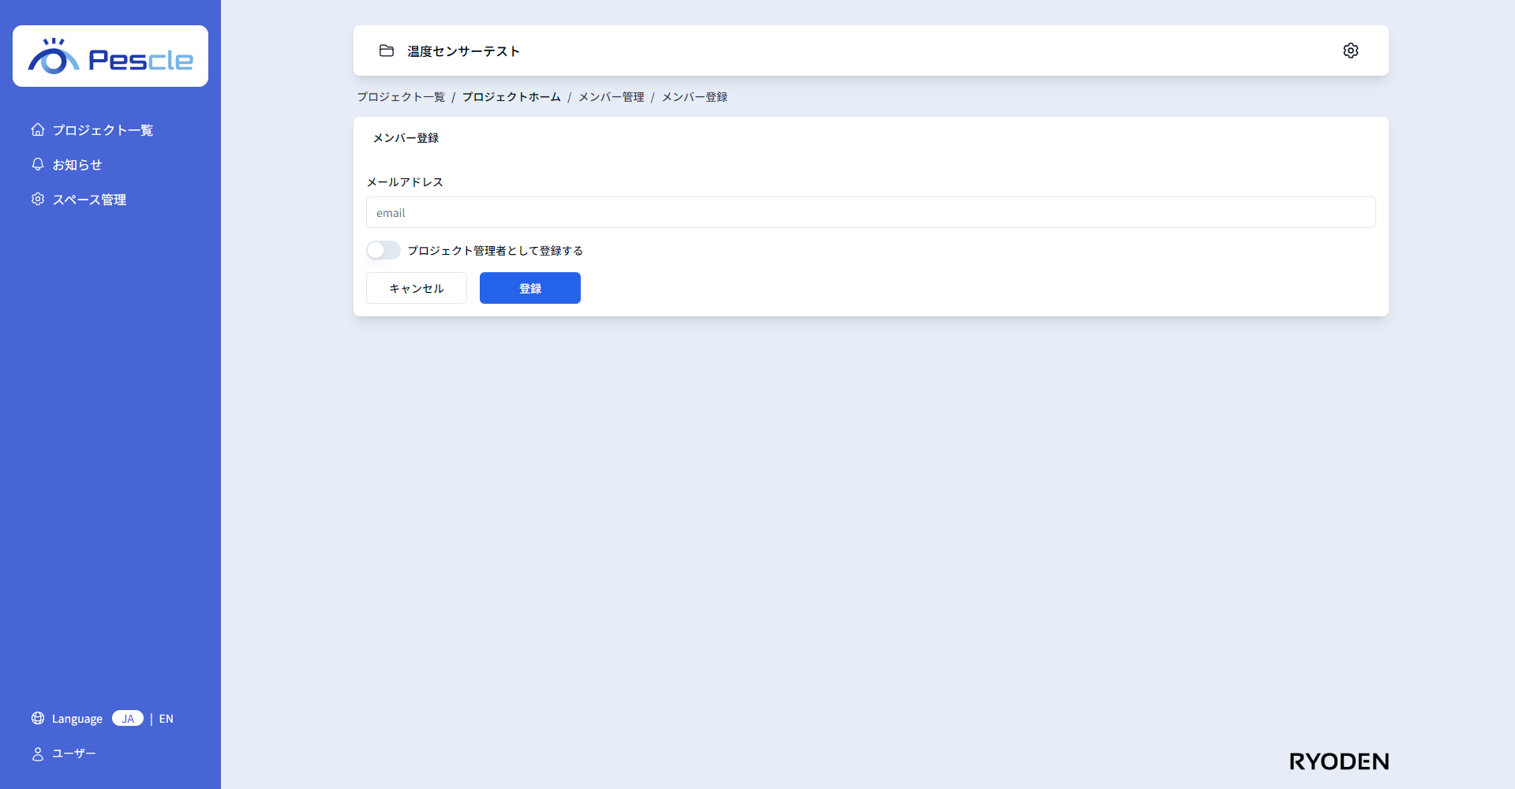This screenshot has width=1515, height=789.
Task: Click the Pescle logo
Action: (x=110, y=56)
